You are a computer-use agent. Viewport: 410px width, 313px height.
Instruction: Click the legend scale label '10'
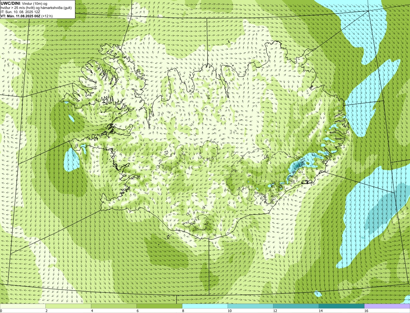click(230, 311)
